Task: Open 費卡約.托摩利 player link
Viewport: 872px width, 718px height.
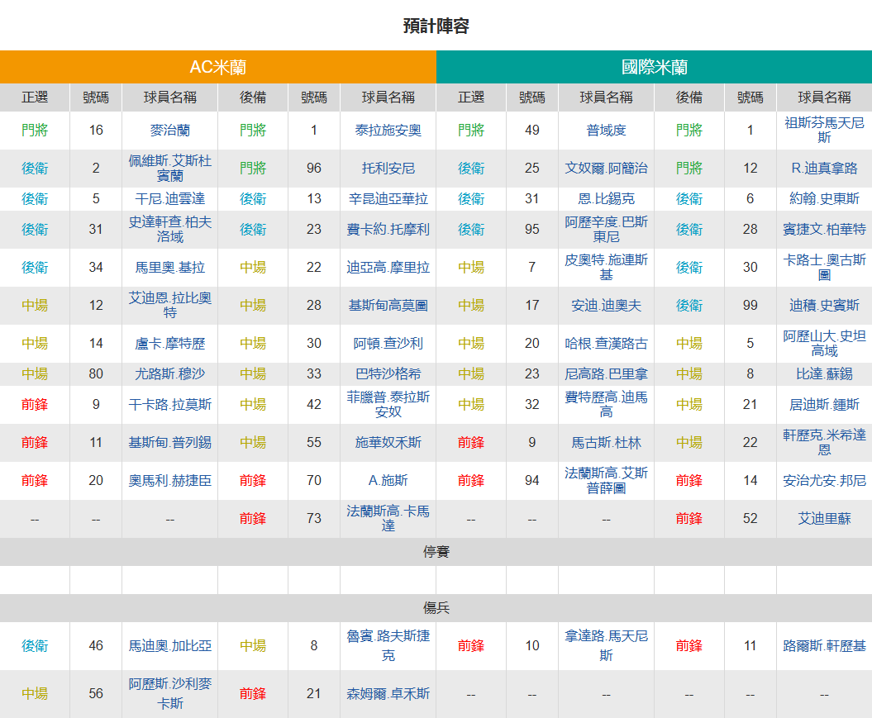Action: click(388, 229)
